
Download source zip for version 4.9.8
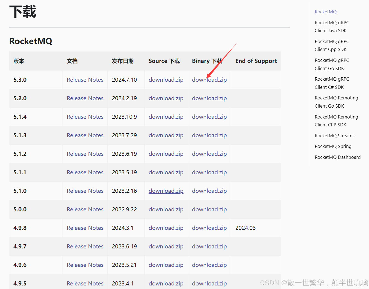[166, 228]
